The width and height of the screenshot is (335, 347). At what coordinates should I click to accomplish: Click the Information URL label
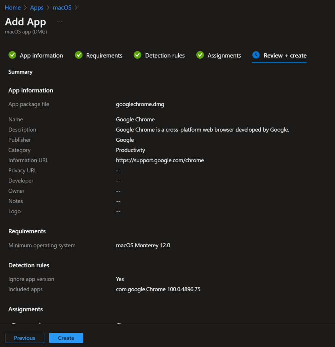(x=28, y=160)
